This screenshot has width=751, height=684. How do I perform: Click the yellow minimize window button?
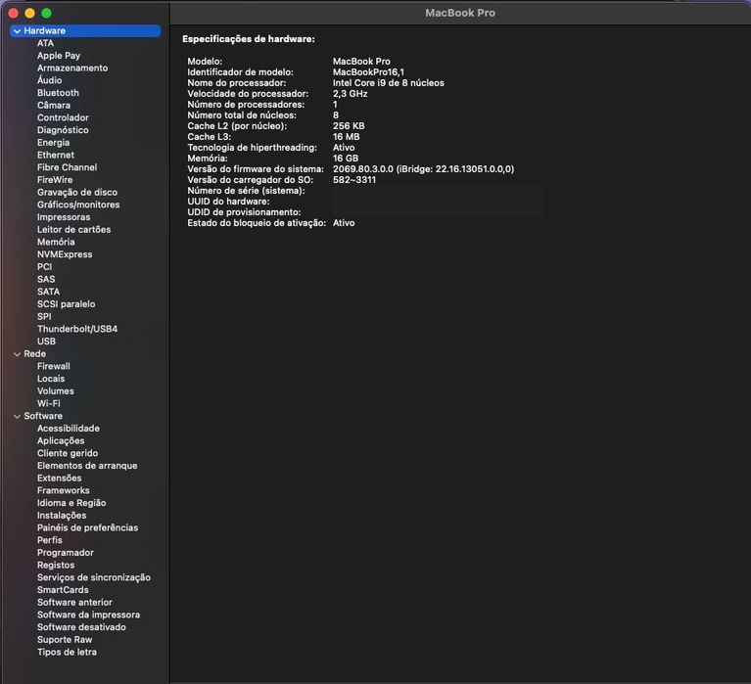coord(29,13)
